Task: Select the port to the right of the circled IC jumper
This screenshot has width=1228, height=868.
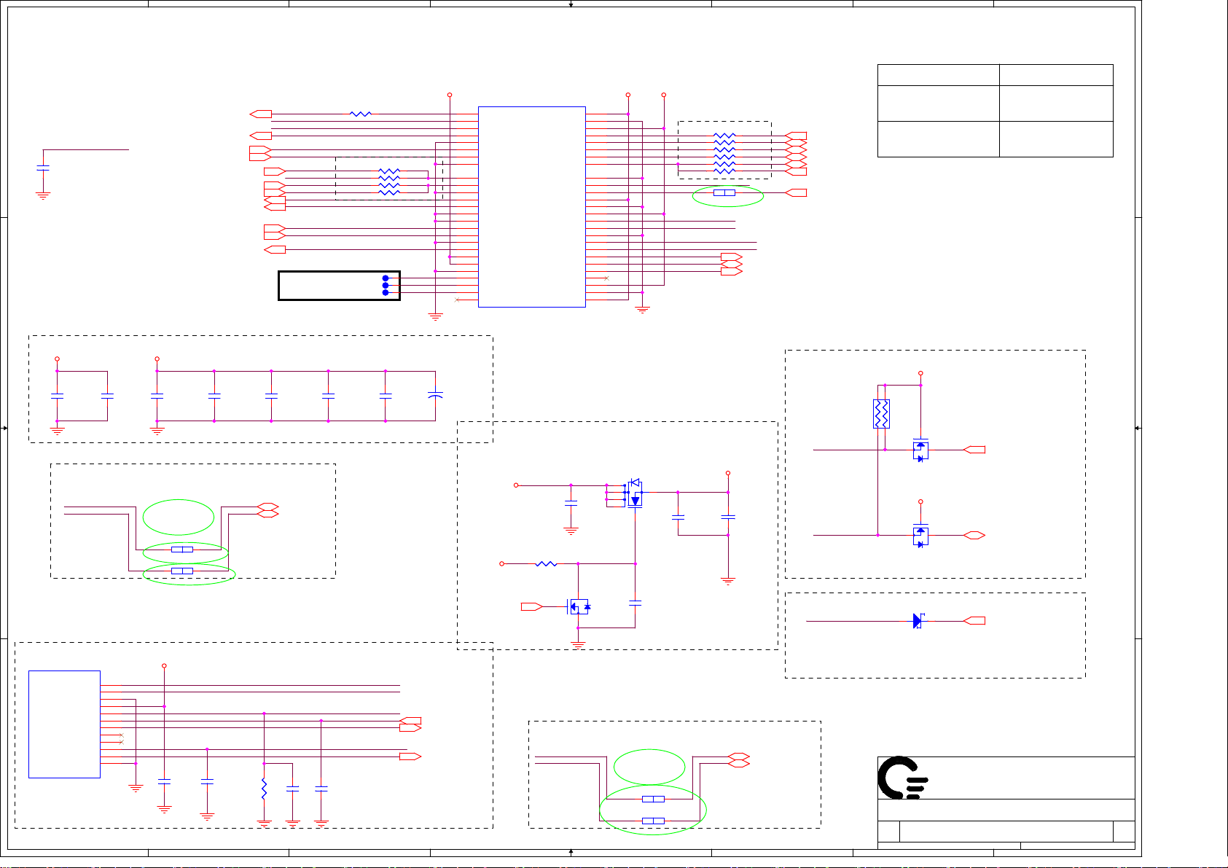Action: 796,193
